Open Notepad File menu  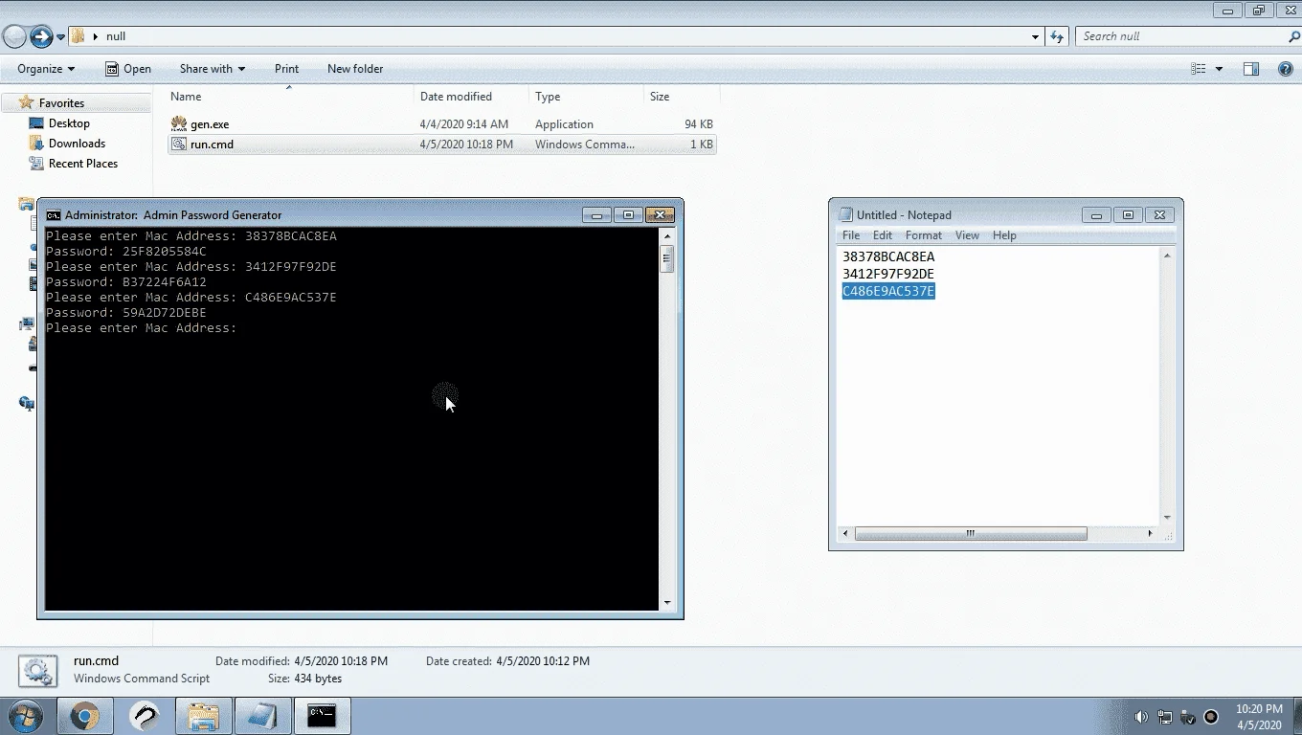coord(851,235)
